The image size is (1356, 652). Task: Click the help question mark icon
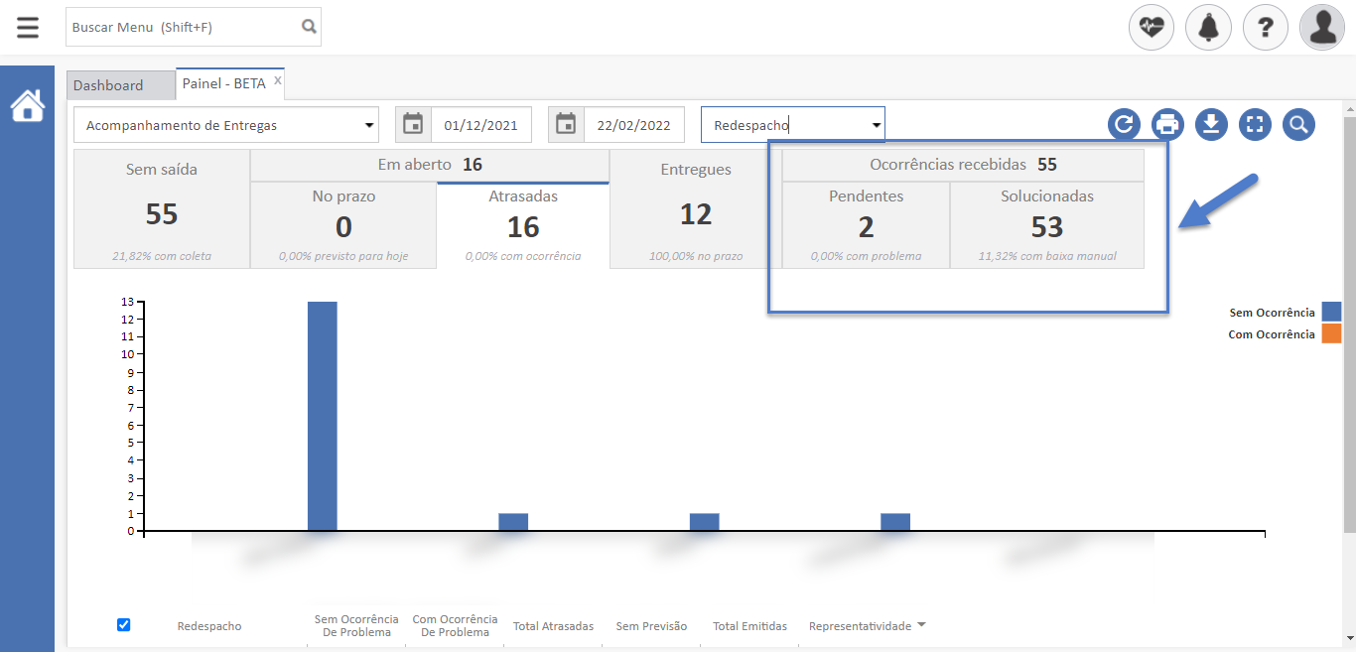tap(1265, 28)
